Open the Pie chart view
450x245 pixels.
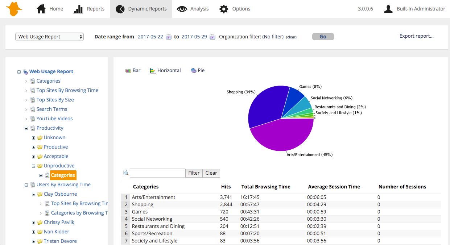[x=198, y=70]
